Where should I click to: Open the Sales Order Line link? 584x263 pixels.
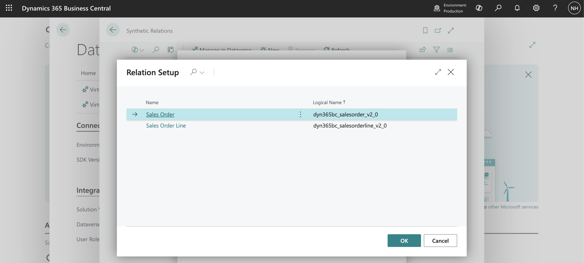click(166, 126)
